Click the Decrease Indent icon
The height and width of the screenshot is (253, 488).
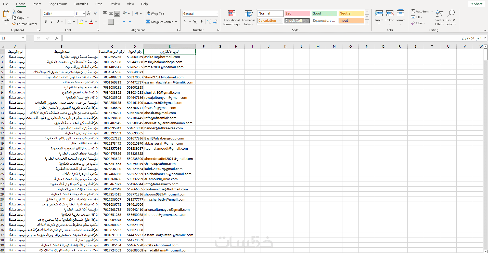[125, 22]
